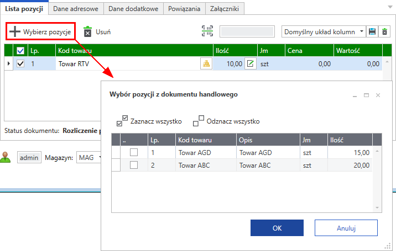Click the Usuń trash icon

coord(87,31)
